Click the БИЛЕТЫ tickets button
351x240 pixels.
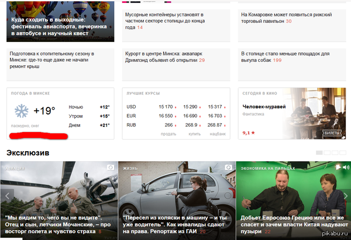[x=332, y=133]
